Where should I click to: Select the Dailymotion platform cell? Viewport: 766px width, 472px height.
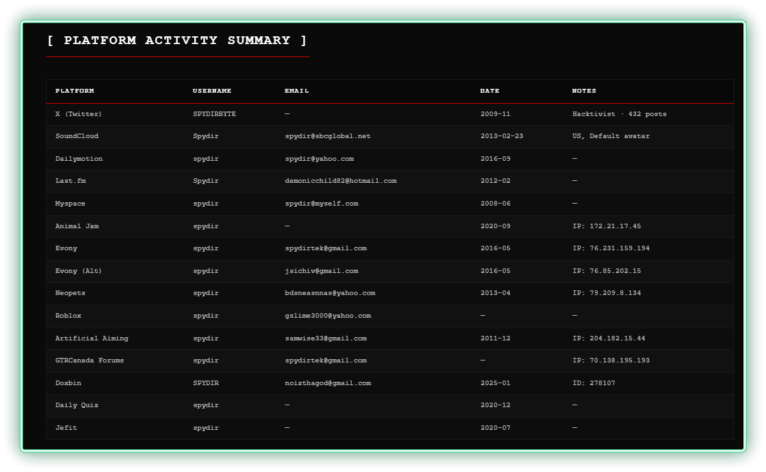(x=79, y=159)
